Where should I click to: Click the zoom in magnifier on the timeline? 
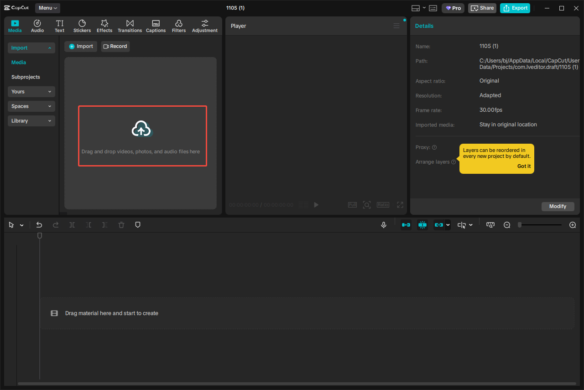click(573, 224)
